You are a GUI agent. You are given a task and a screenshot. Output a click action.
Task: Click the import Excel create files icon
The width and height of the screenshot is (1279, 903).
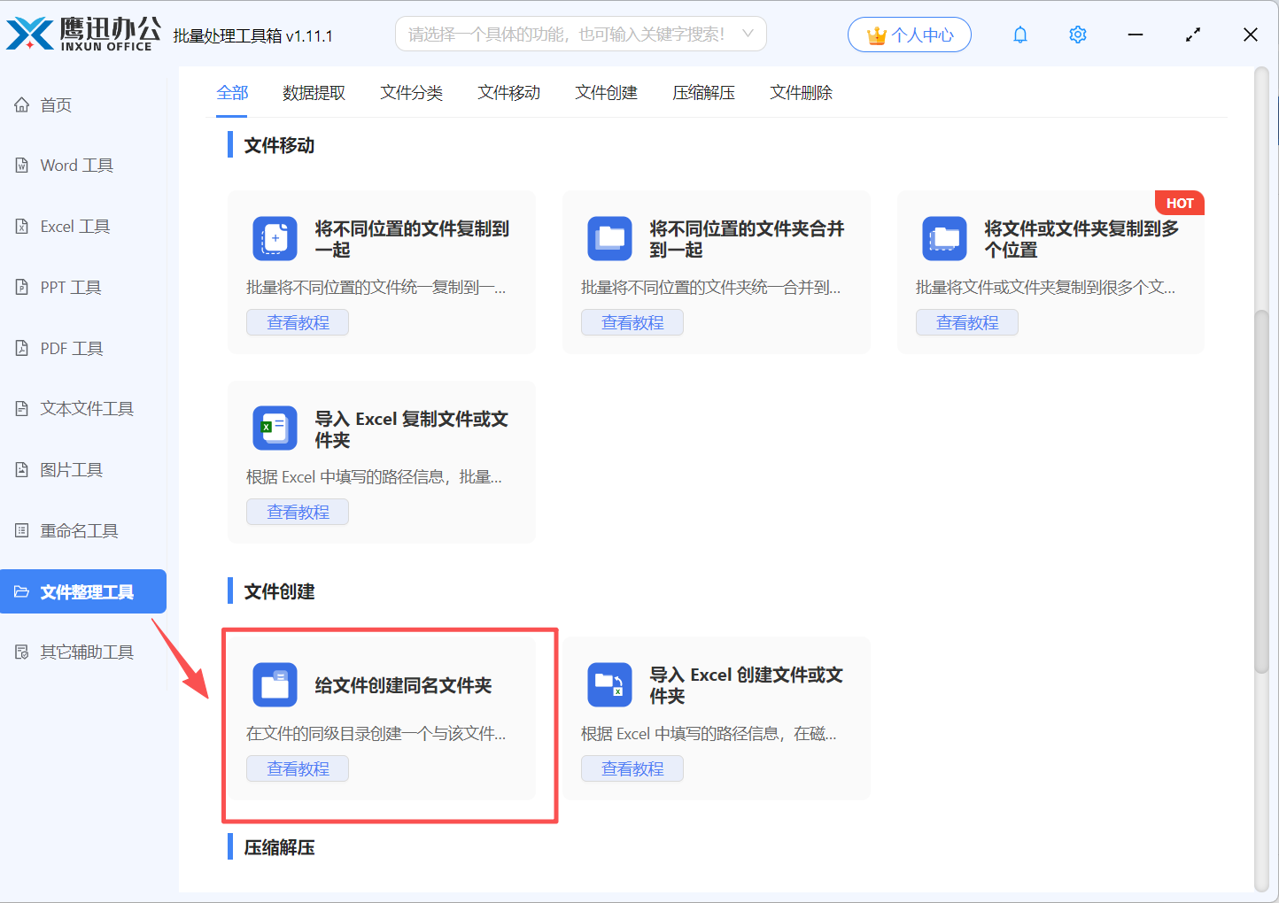tap(609, 685)
